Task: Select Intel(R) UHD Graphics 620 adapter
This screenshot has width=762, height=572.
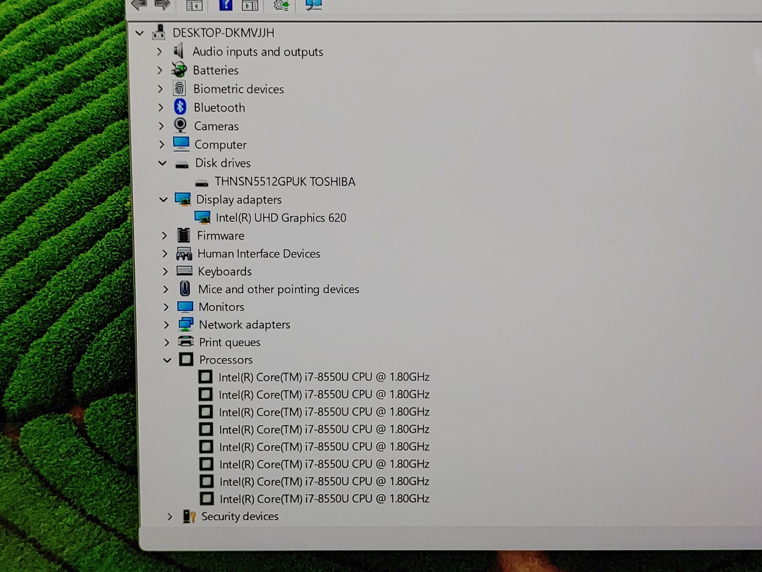Action: click(280, 218)
